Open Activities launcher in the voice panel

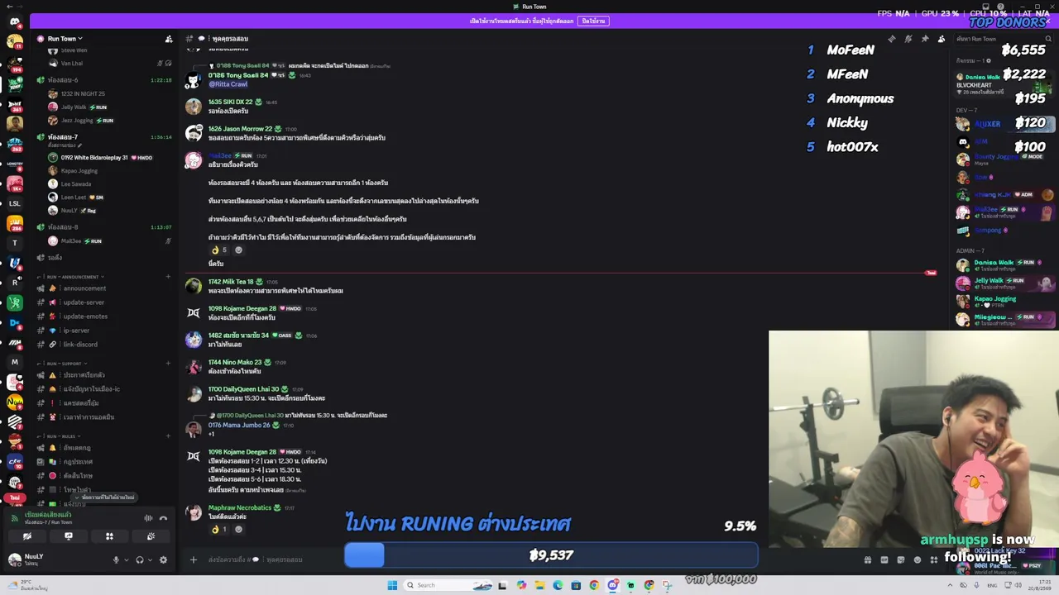[109, 536]
